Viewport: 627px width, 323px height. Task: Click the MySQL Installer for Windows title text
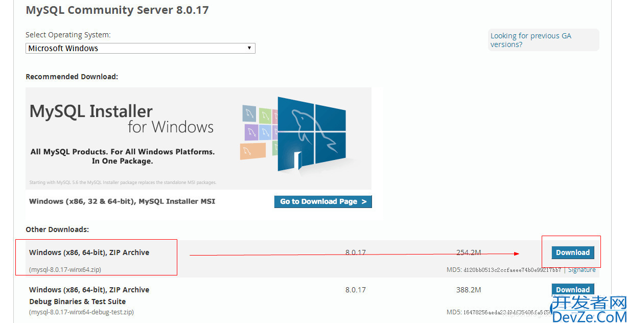tap(121, 119)
